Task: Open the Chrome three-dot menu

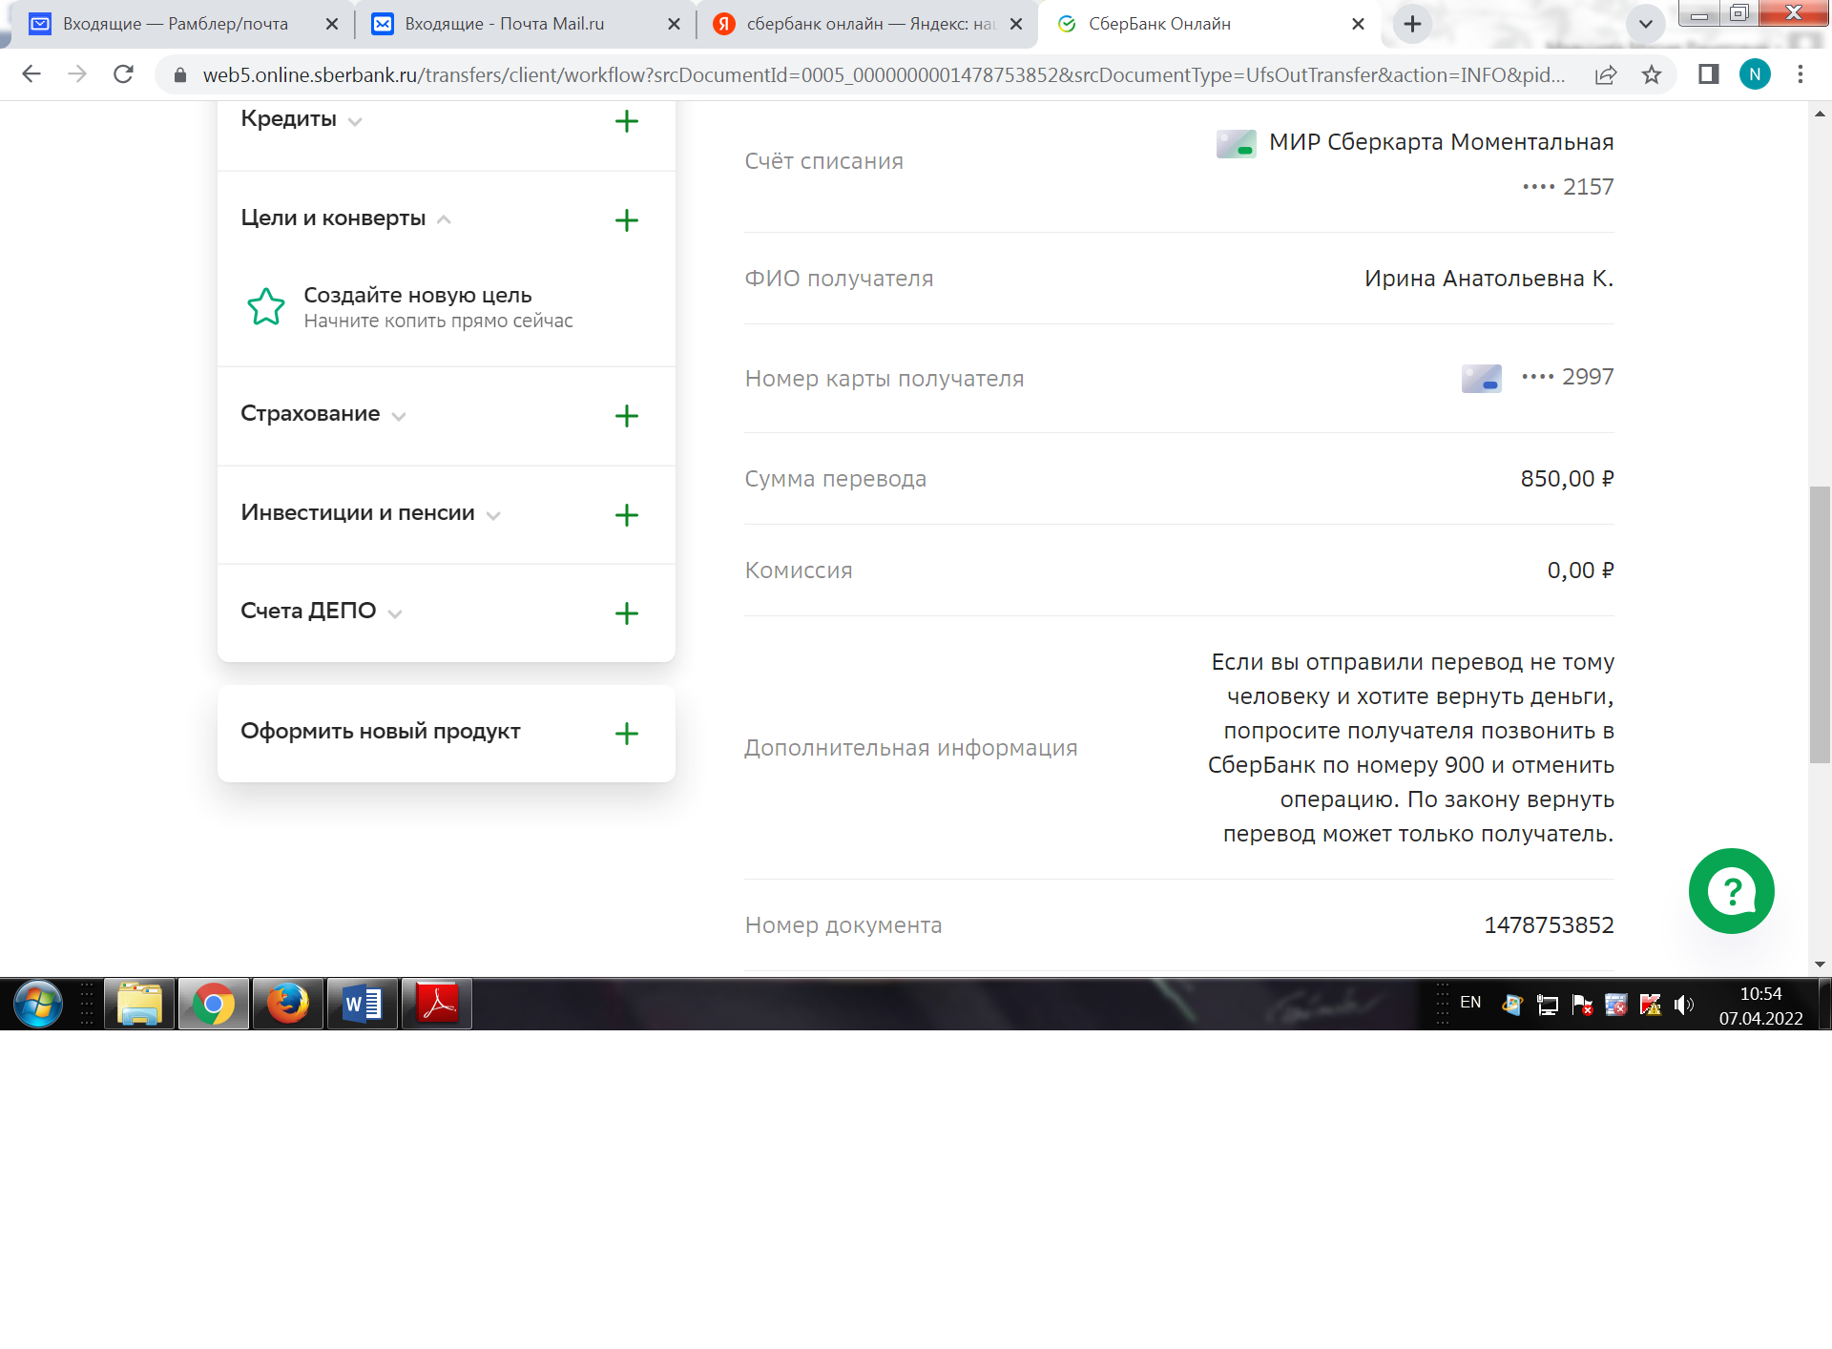Action: 1801,74
